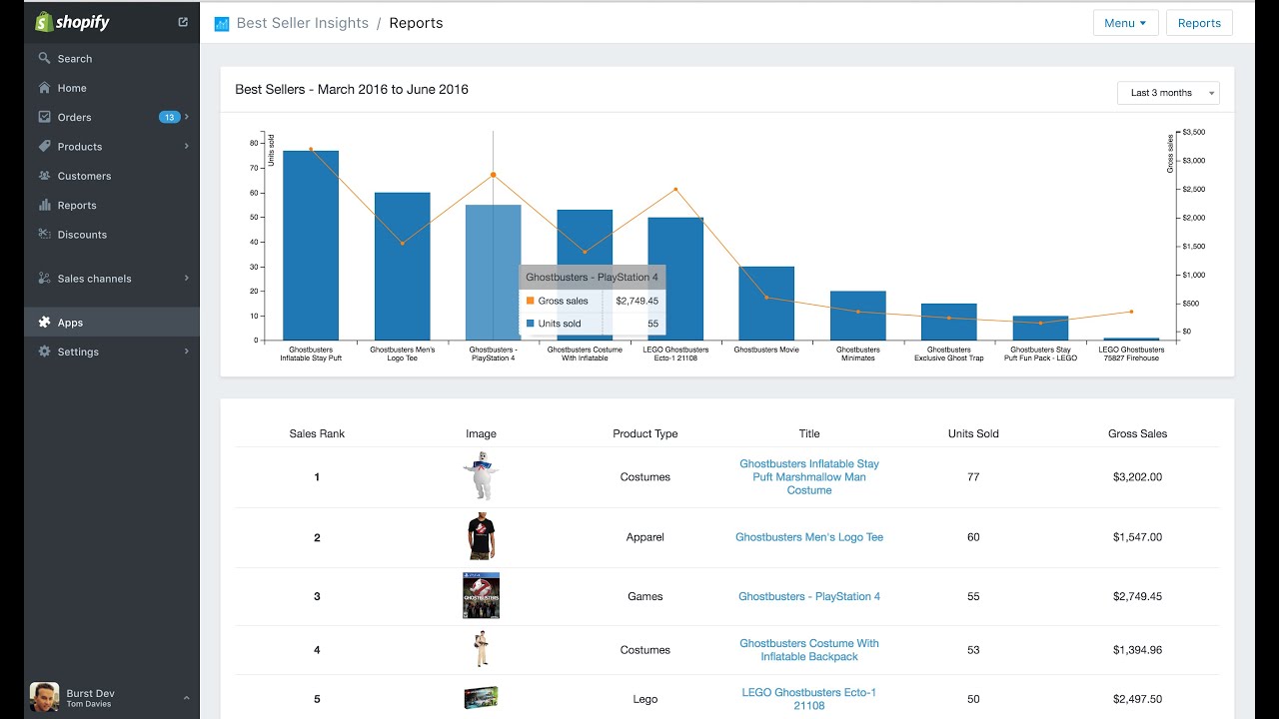Click the Apps puzzle piece icon
Screen dimensions: 1279x719
pyautogui.click(x=44, y=322)
